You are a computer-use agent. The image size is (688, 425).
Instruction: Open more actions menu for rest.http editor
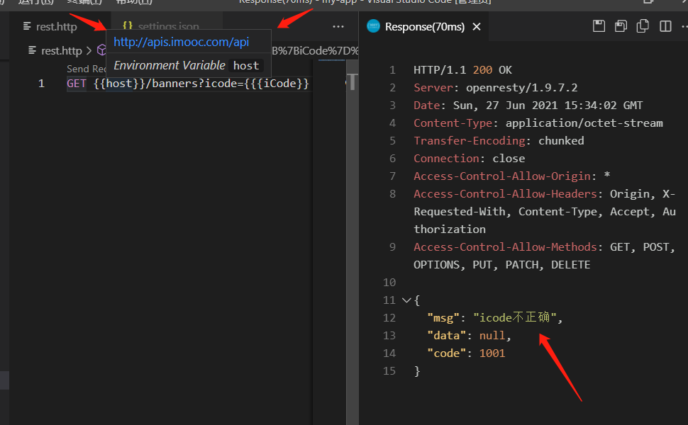[338, 26]
